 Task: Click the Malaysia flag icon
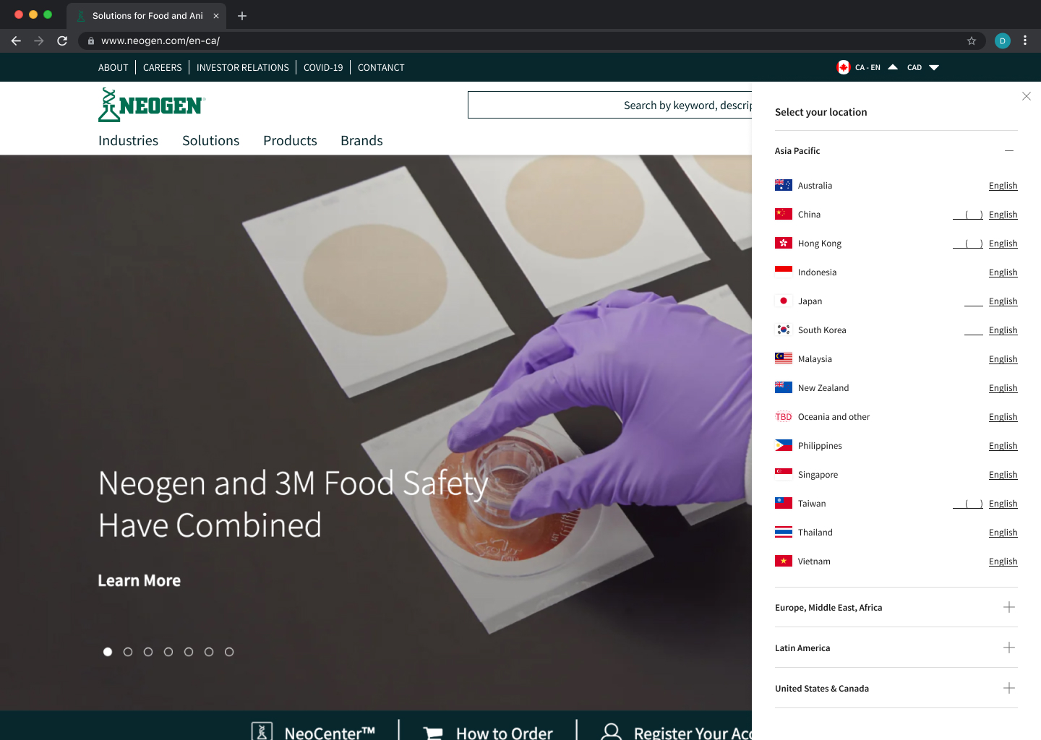[x=784, y=358]
